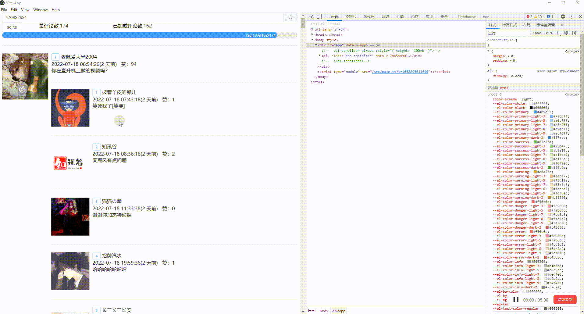The image size is (584, 314).
Task: Switch to the 源代码 tab
Action: (x=369, y=17)
